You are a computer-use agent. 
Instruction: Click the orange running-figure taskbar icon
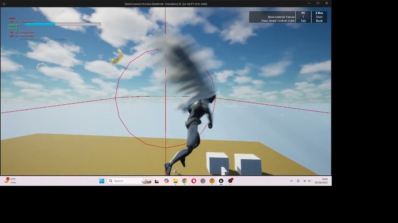pos(212,181)
